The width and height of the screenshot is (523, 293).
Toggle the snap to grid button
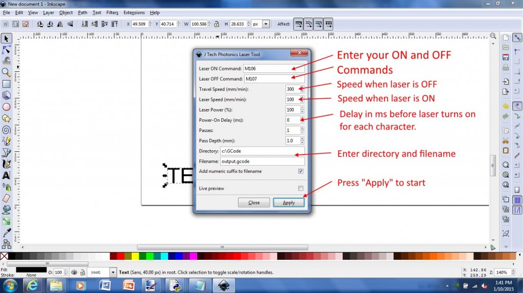(517, 200)
